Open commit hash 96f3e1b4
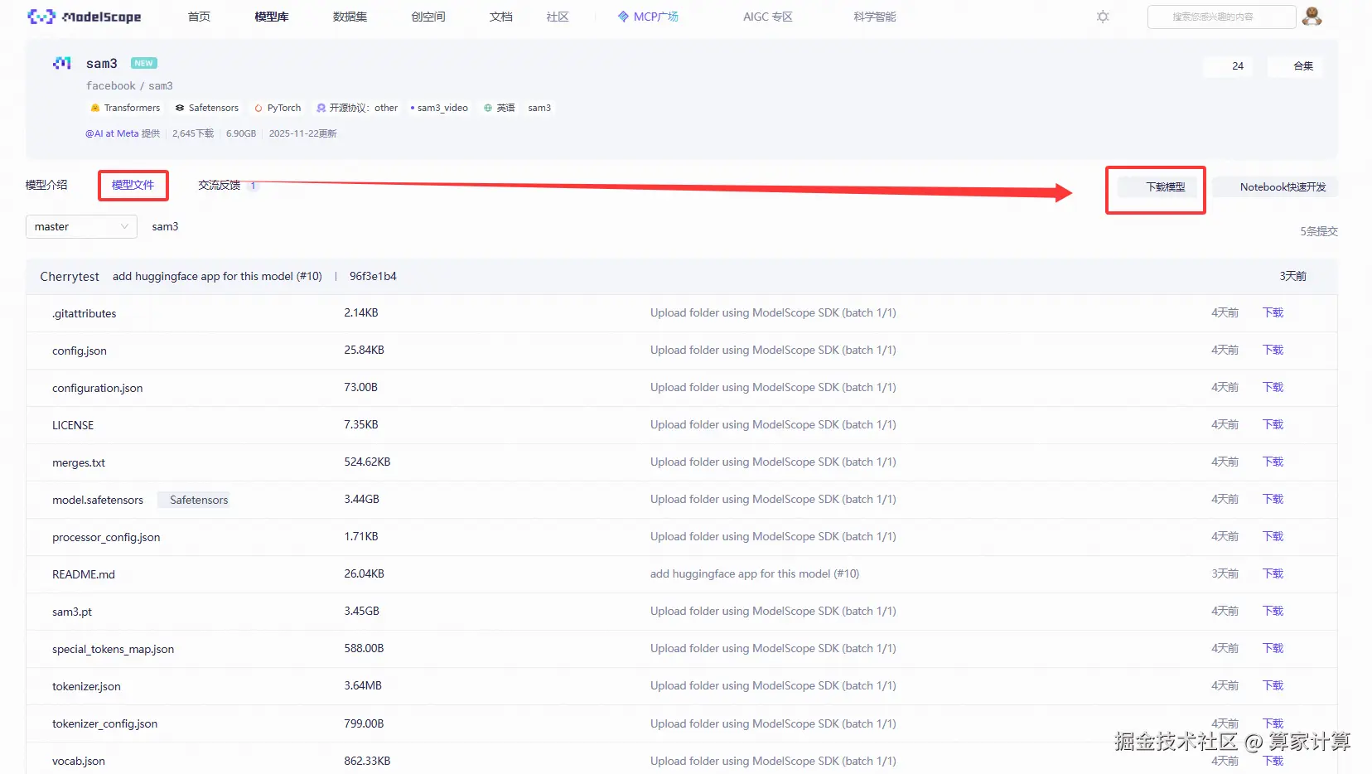1372x774 pixels. tap(373, 276)
